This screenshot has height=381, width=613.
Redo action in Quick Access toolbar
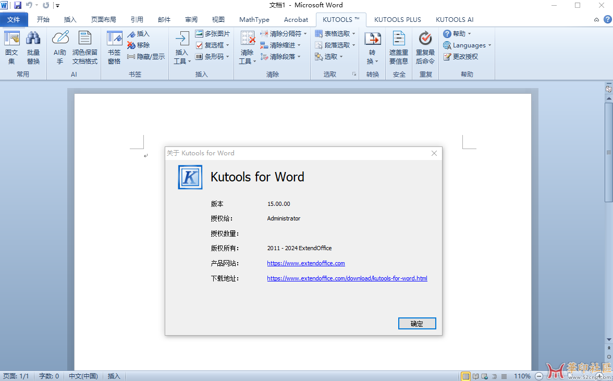[46, 5]
